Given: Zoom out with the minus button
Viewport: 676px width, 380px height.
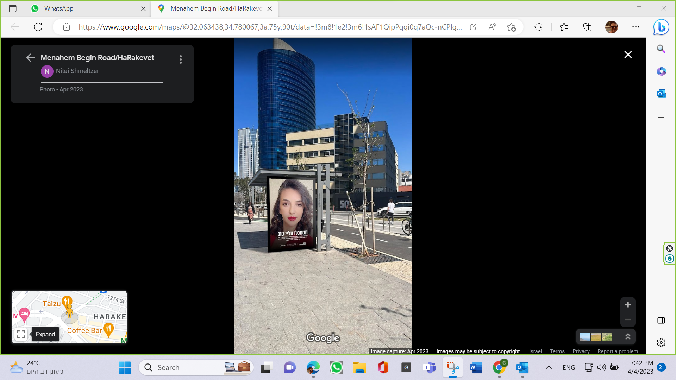Looking at the screenshot, I should (628, 320).
